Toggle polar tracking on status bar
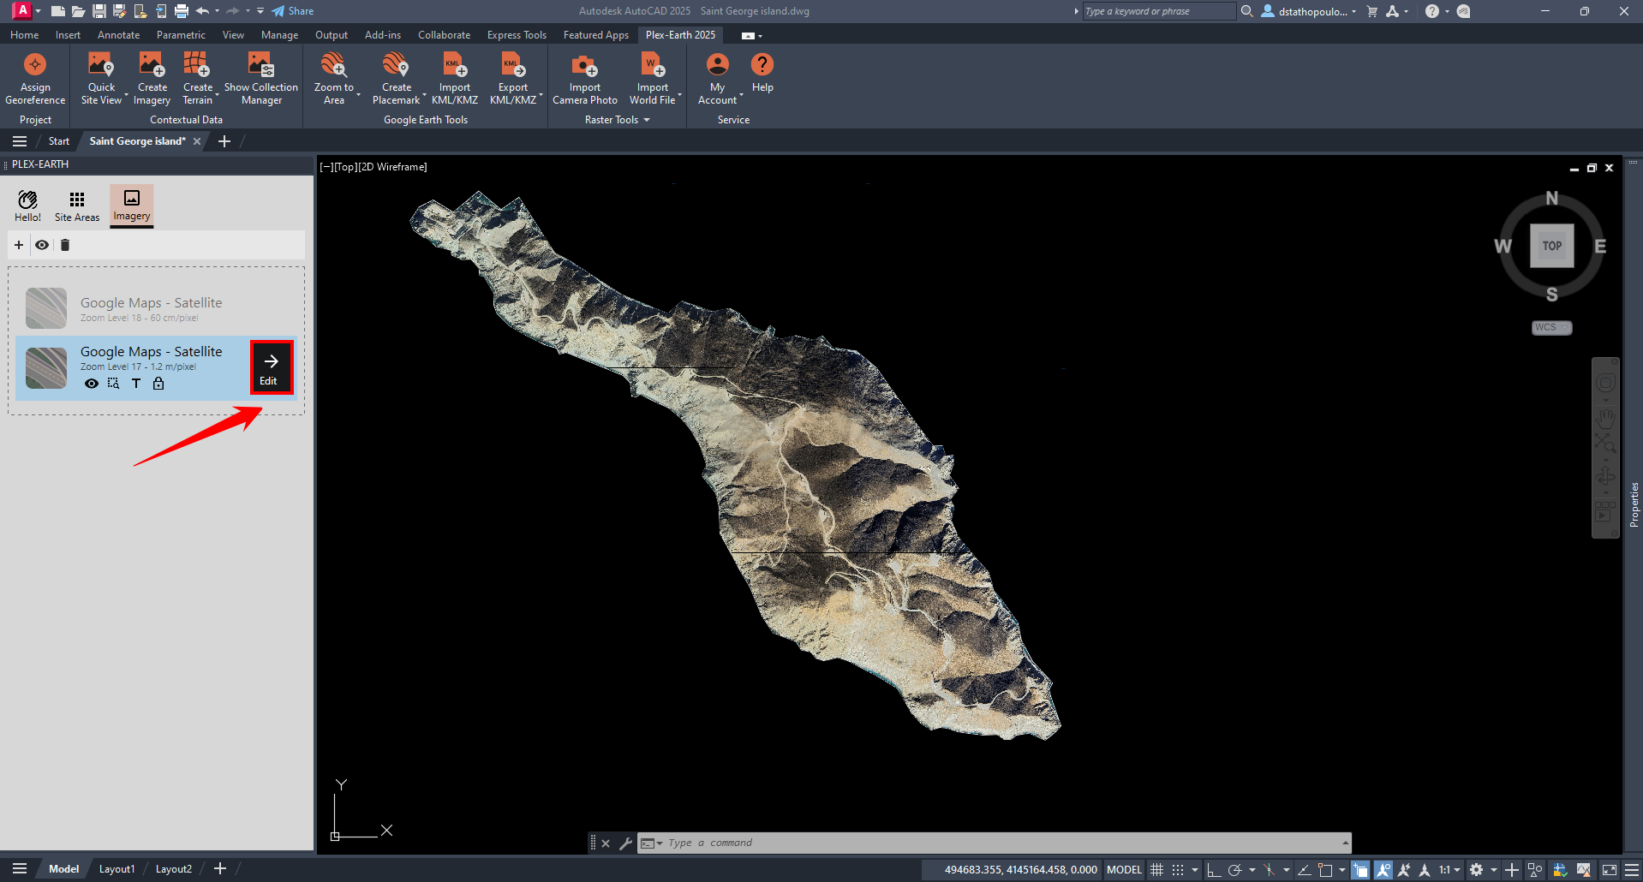This screenshot has width=1643, height=882. click(1234, 869)
